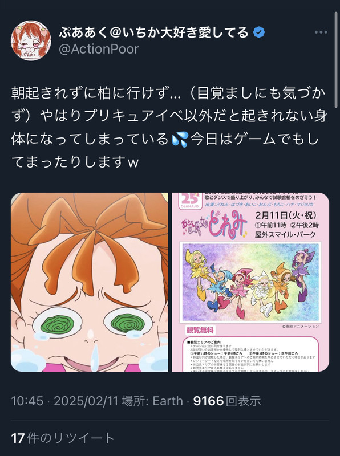Click the blue verified checkmark badge
340x456 pixels.
pyautogui.click(x=259, y=32)
